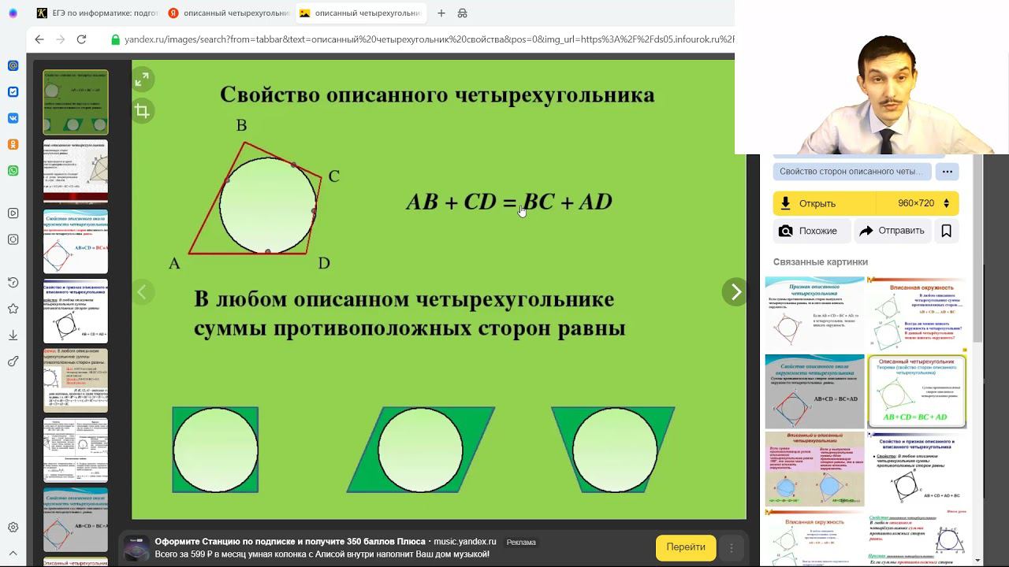Open downloads from the sidebar
1009x567 pixels.
13,335
